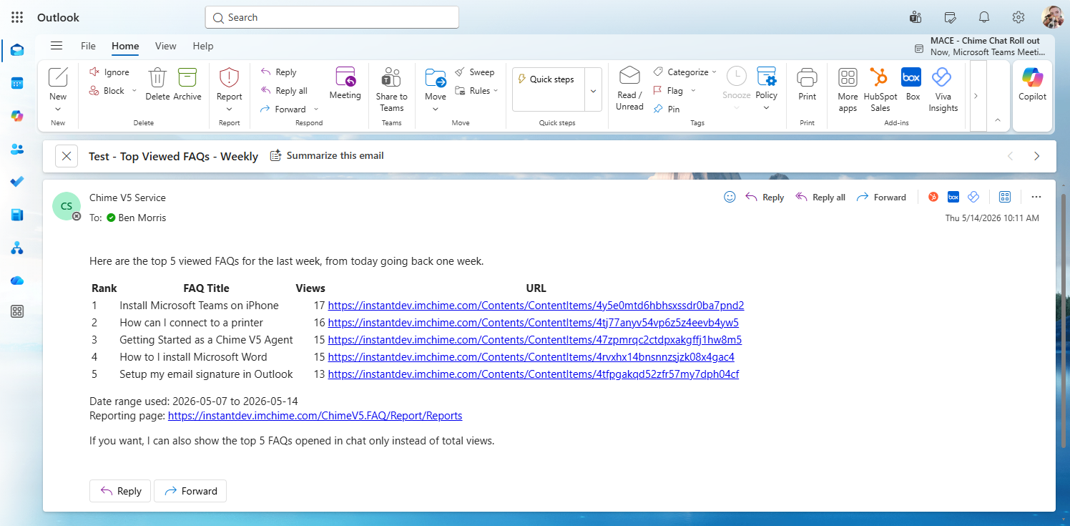Image resolution: width=1070 pixels, height=526 pixels.
Task: Open the Settings gear
Action: (1019, 17)
